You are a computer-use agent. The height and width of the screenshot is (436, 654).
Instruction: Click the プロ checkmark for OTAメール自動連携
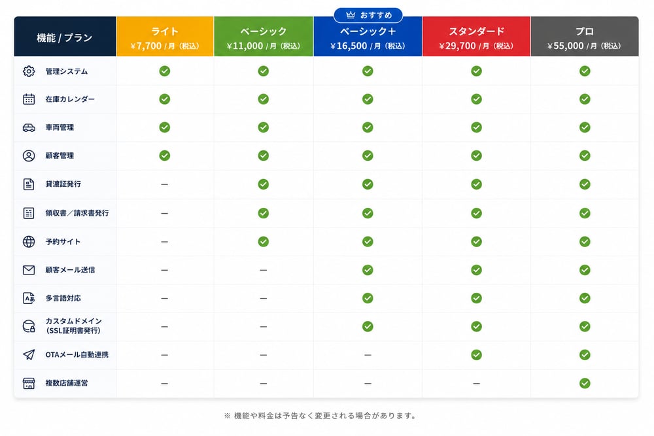click(585, 355)
